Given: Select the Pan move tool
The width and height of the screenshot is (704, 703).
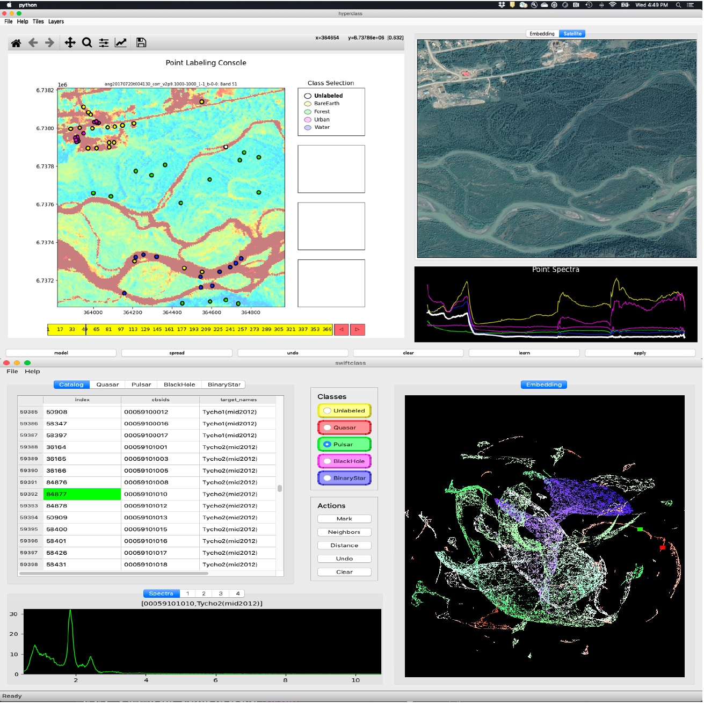Looking at the screenshot, I should point(70,43).
